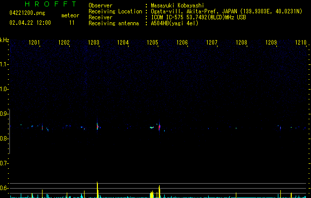Click the 1203 time marker
The height and width of the screenshot is (198, 311).
(x=93, y=43)
